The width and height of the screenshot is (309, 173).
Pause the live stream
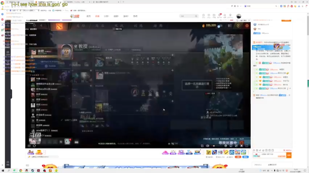(29, 146)
